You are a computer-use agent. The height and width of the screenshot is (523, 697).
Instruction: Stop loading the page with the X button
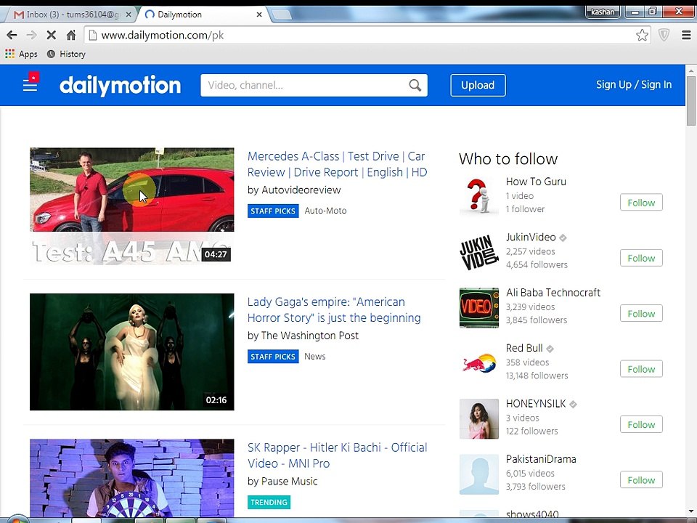tap(51, 35)
